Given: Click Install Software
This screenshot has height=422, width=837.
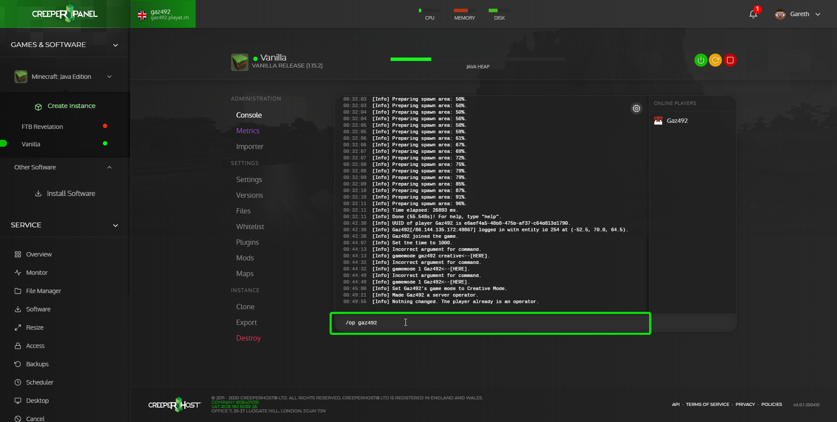Looking at the screenshot, I should [71, 193].
